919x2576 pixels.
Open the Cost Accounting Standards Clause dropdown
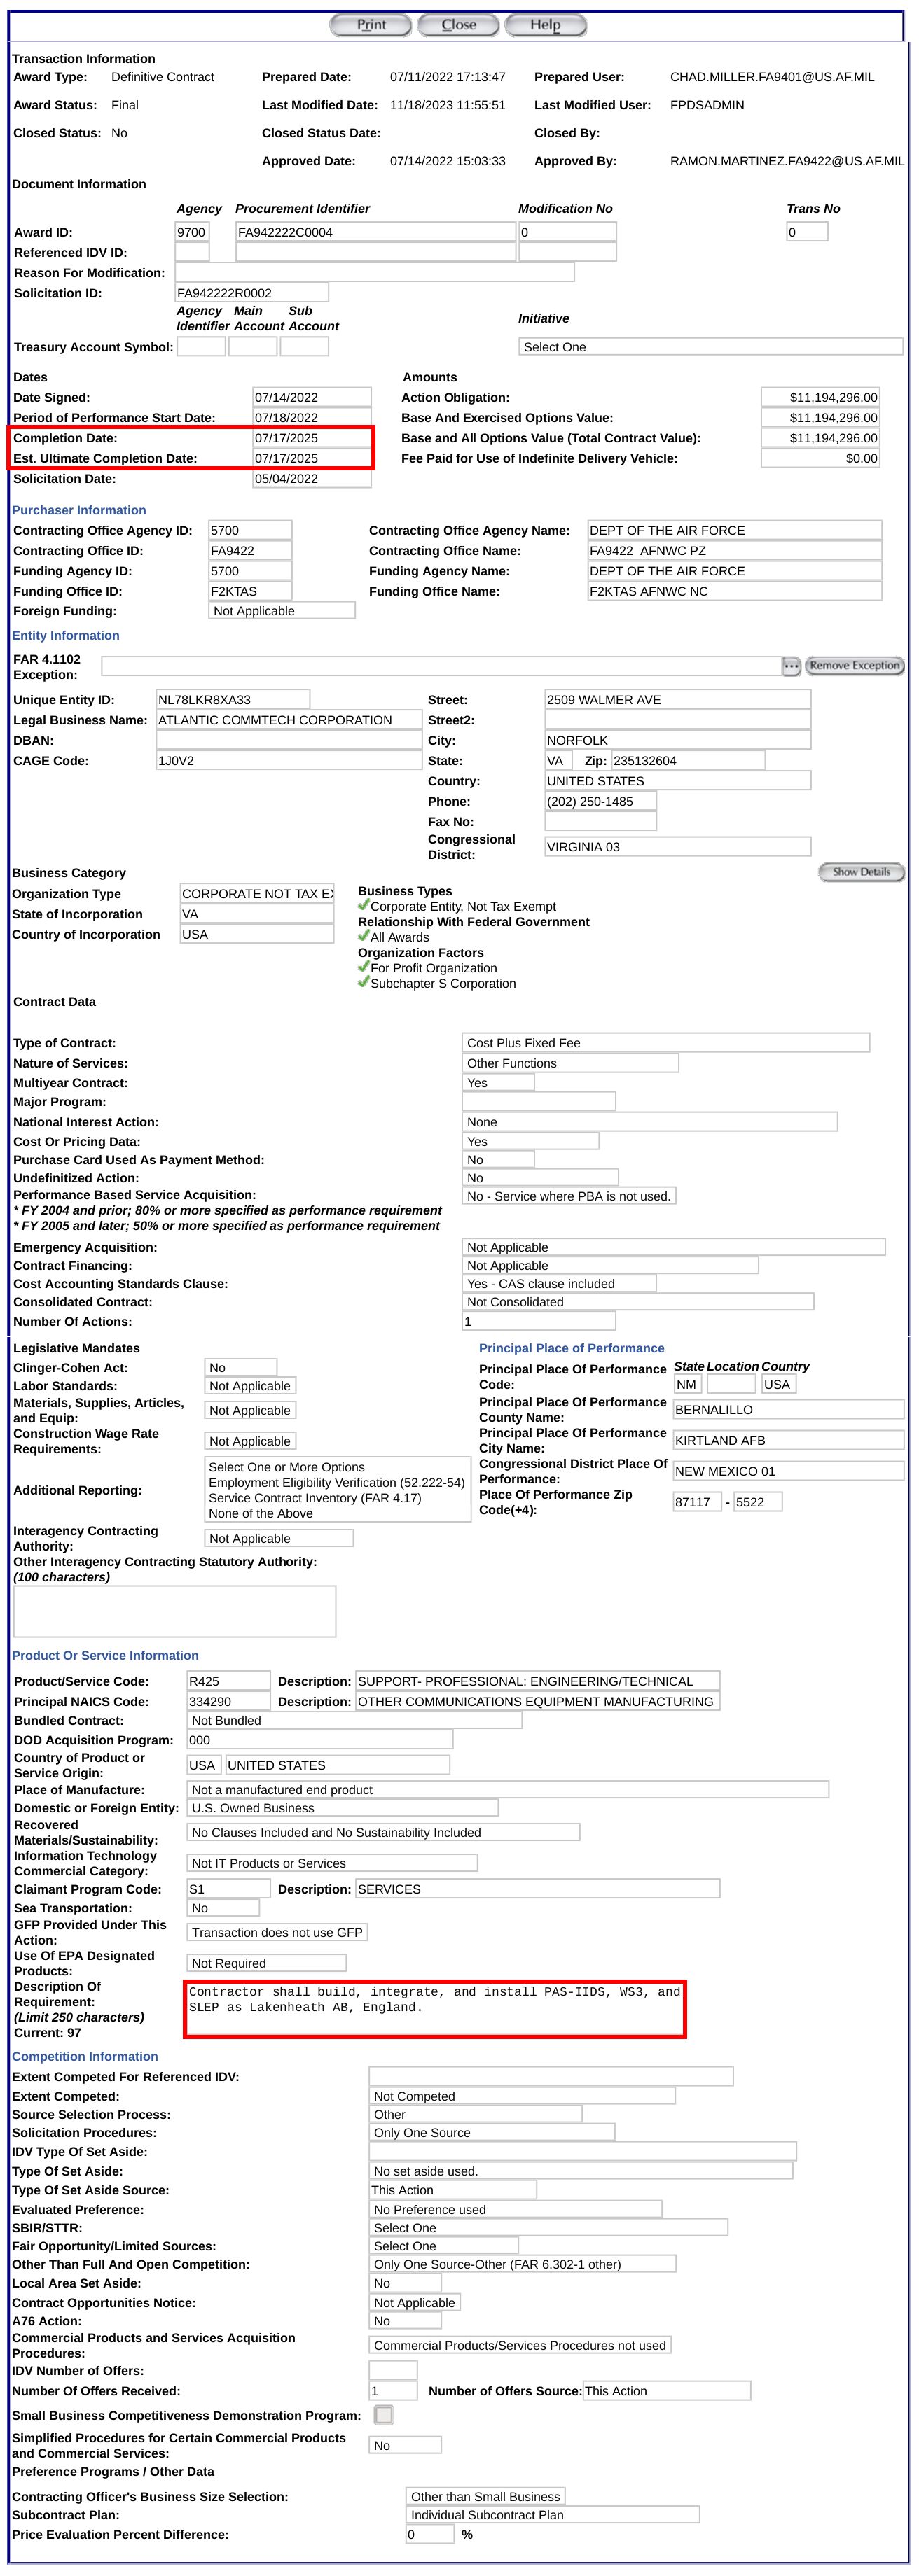point(560,1284)
